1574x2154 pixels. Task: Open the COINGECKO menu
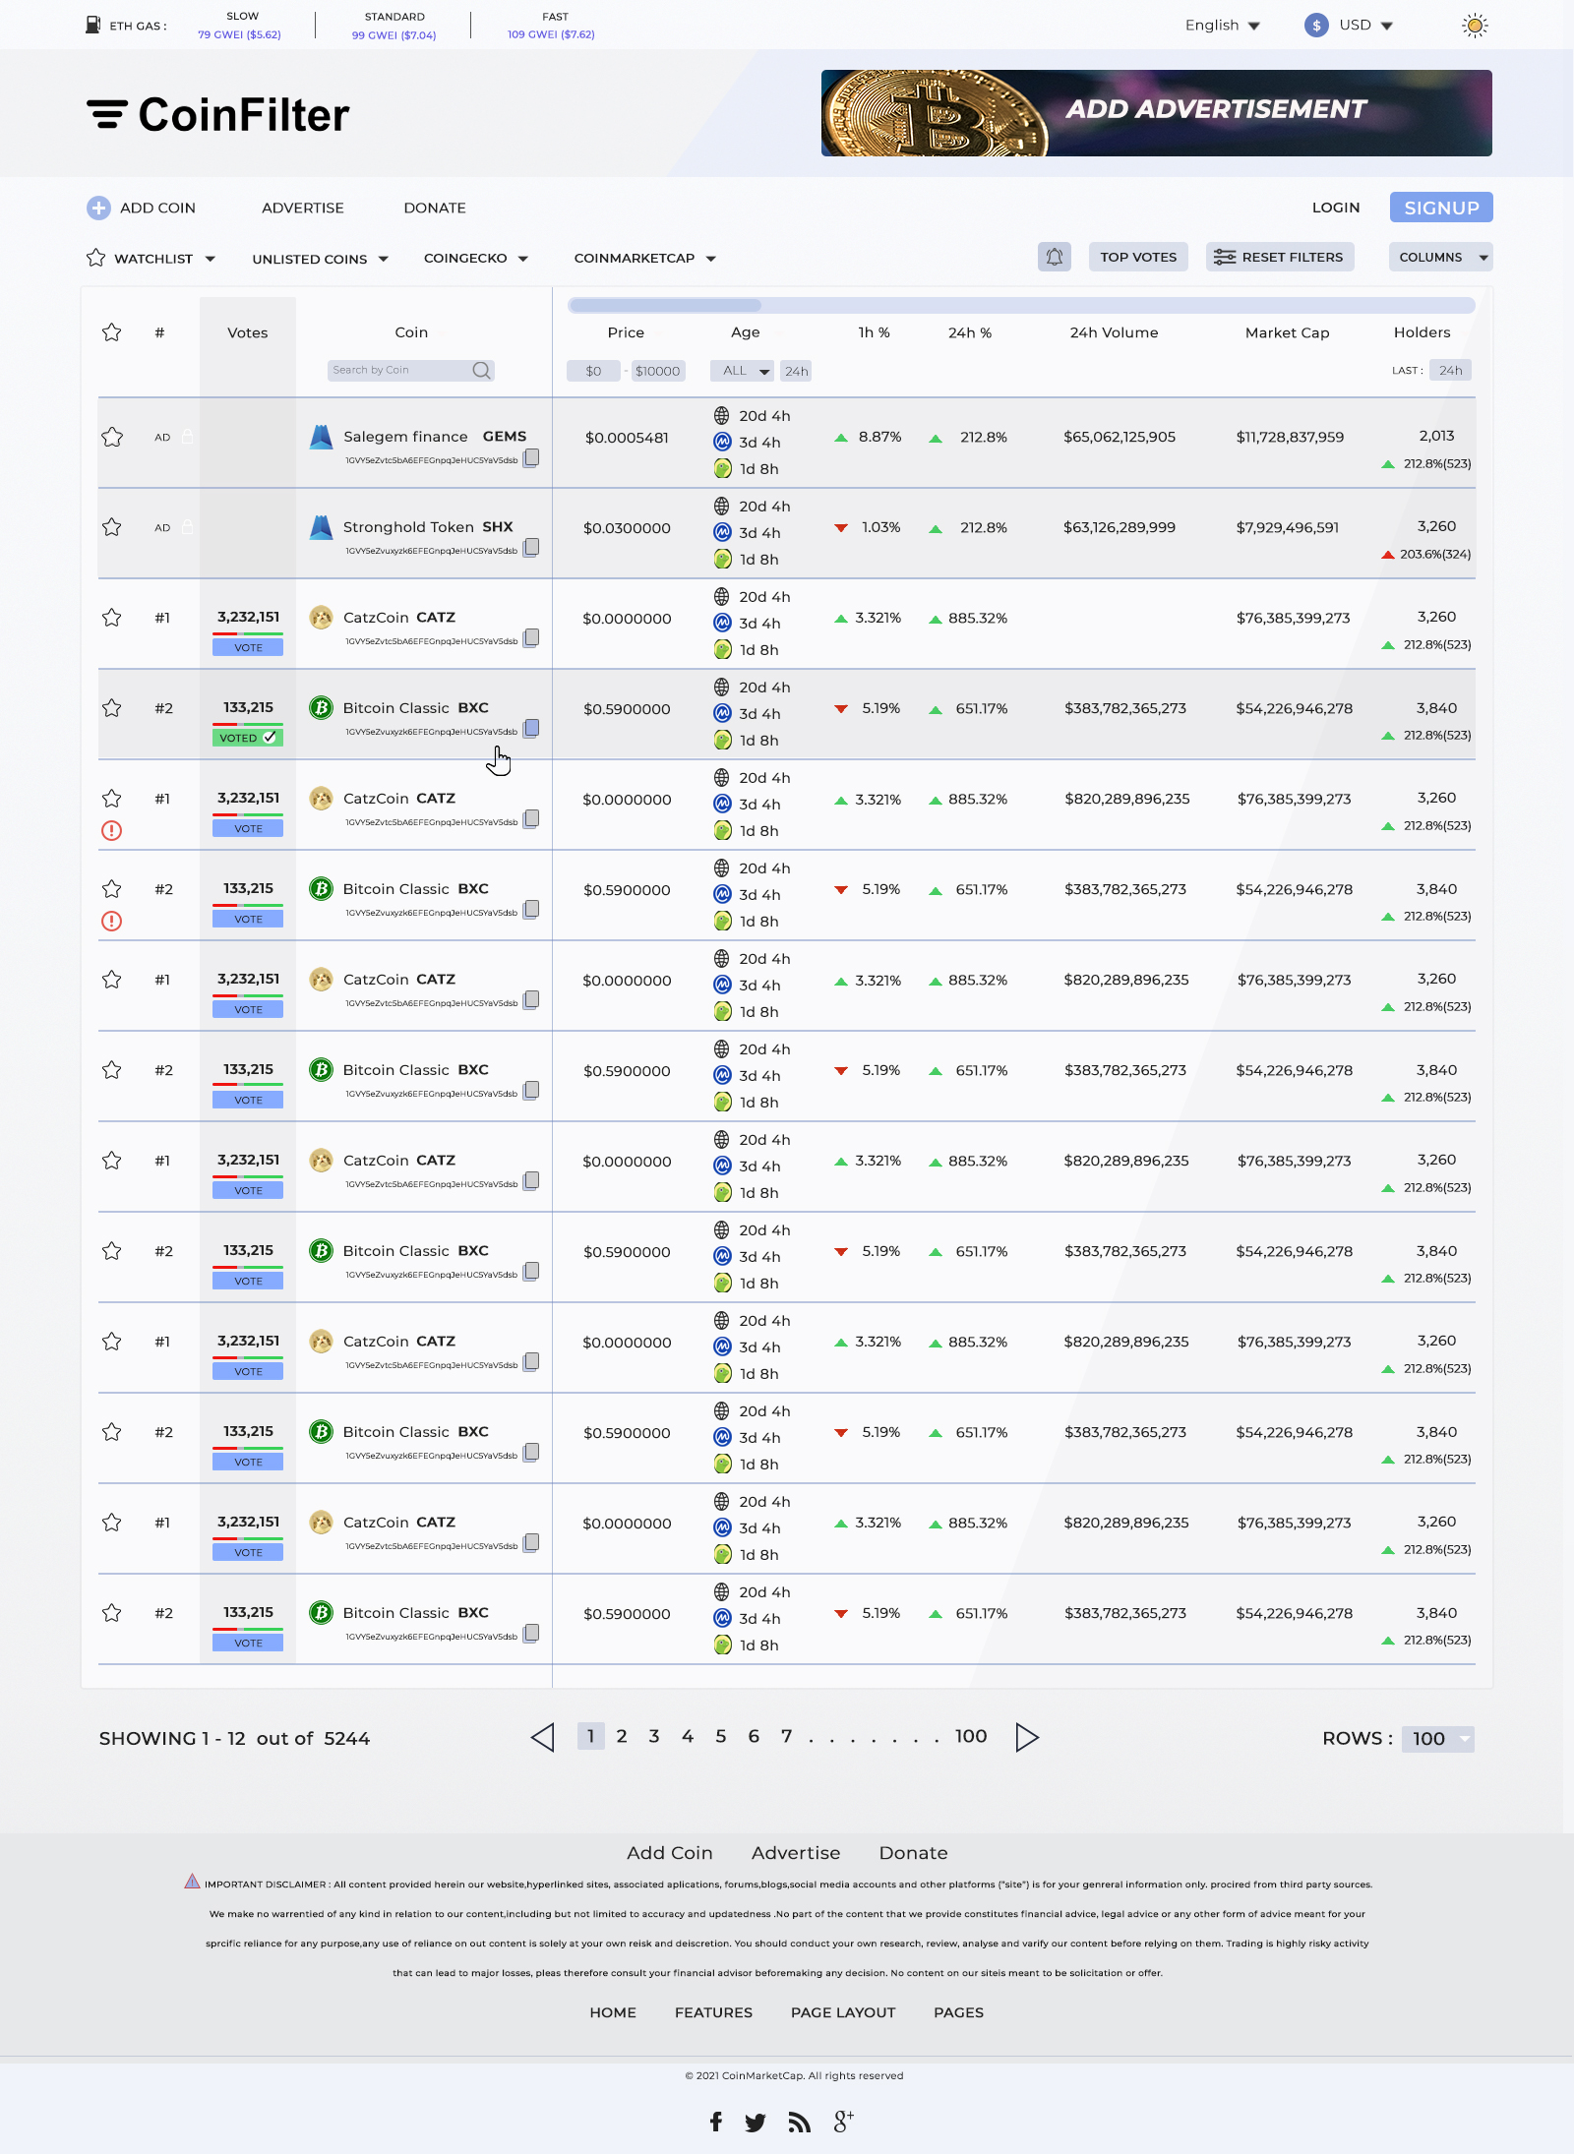pos(476,258)
